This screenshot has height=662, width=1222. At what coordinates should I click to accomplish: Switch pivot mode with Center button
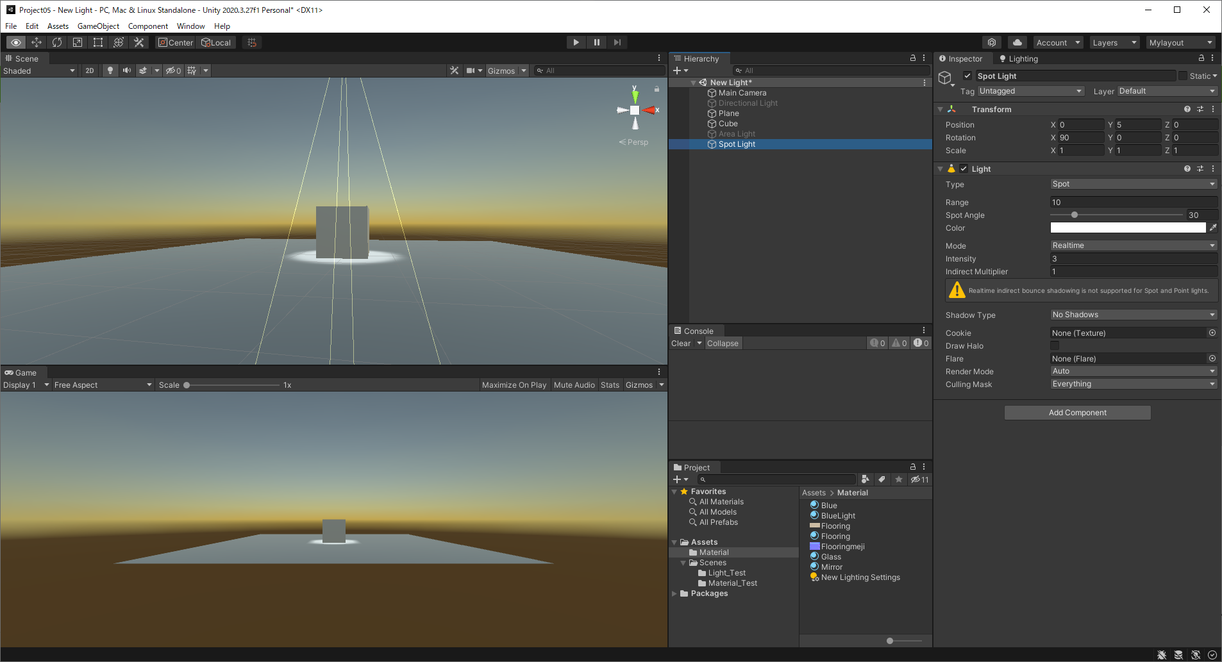click(176, 42)
